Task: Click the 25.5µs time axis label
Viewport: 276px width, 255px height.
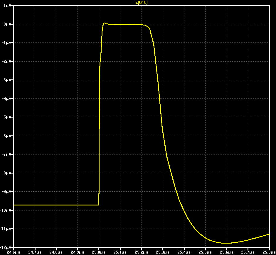Action: pos(205,252)
